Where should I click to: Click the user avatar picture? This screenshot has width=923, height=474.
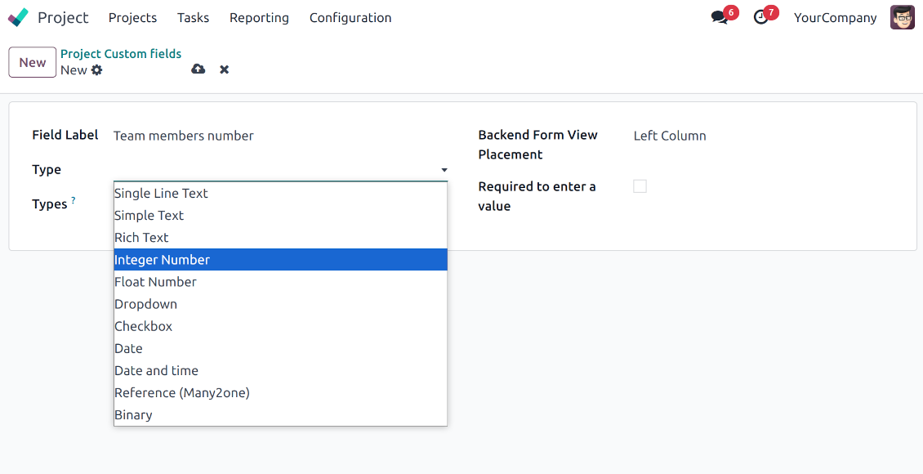coord(902,17)
